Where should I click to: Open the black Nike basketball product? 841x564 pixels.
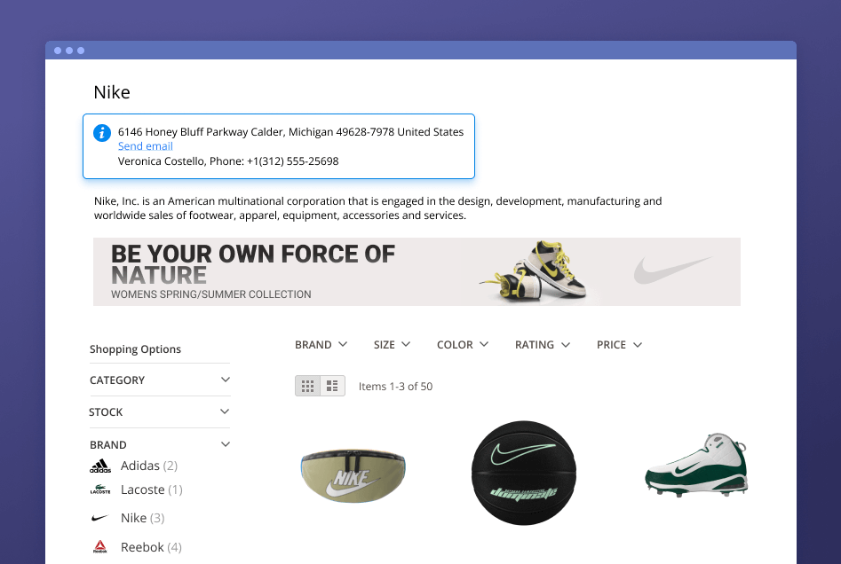point(523,473)
